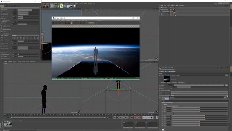
Task: Click the green play forward button
Action: pyautogui.click(x=123, y=118)
